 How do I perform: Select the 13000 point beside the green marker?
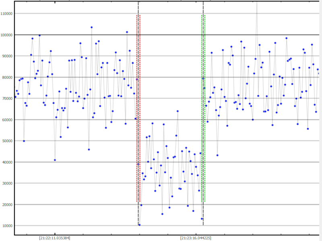202,219
